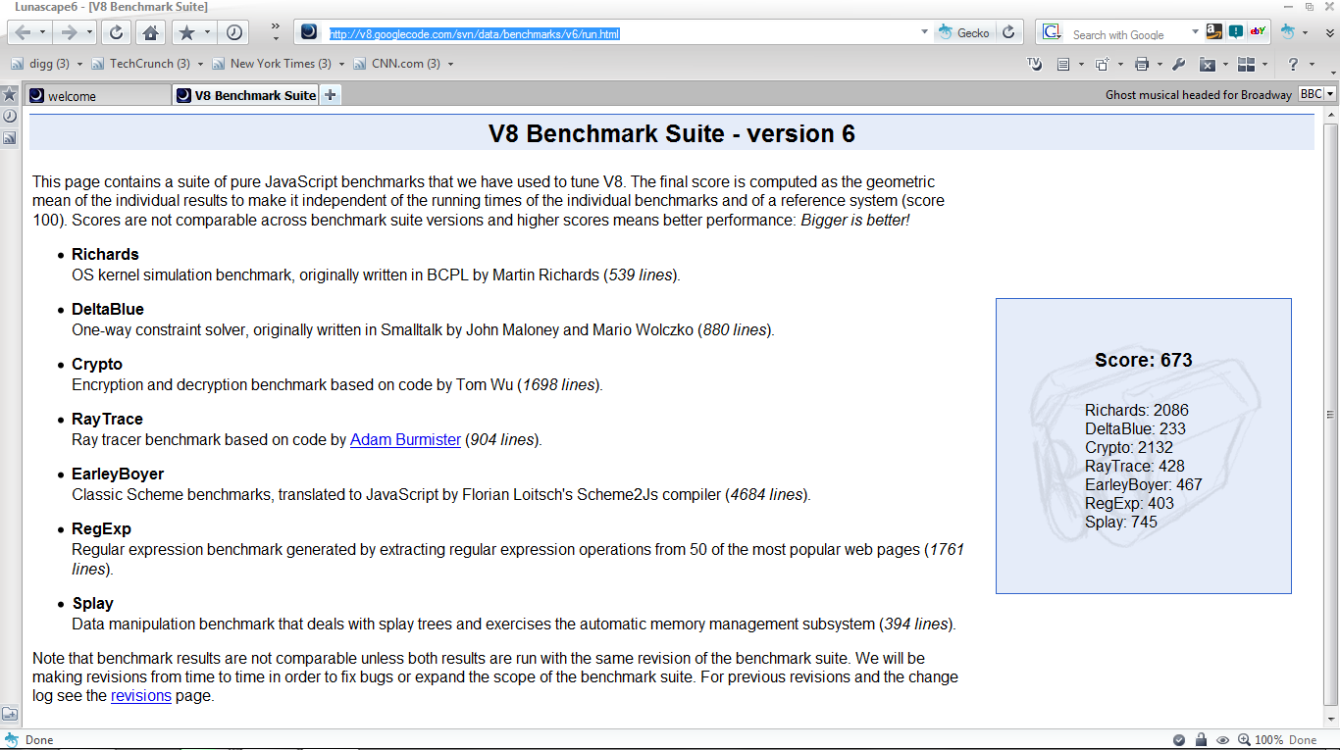Screen dimensions: 1340x750
Task: Click the scrollbar down arrow
Action: (x=1331, y=720)
